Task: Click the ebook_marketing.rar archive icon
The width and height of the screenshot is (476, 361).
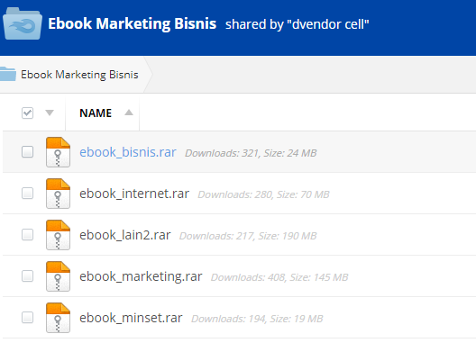Action: (x=58, y=276)
